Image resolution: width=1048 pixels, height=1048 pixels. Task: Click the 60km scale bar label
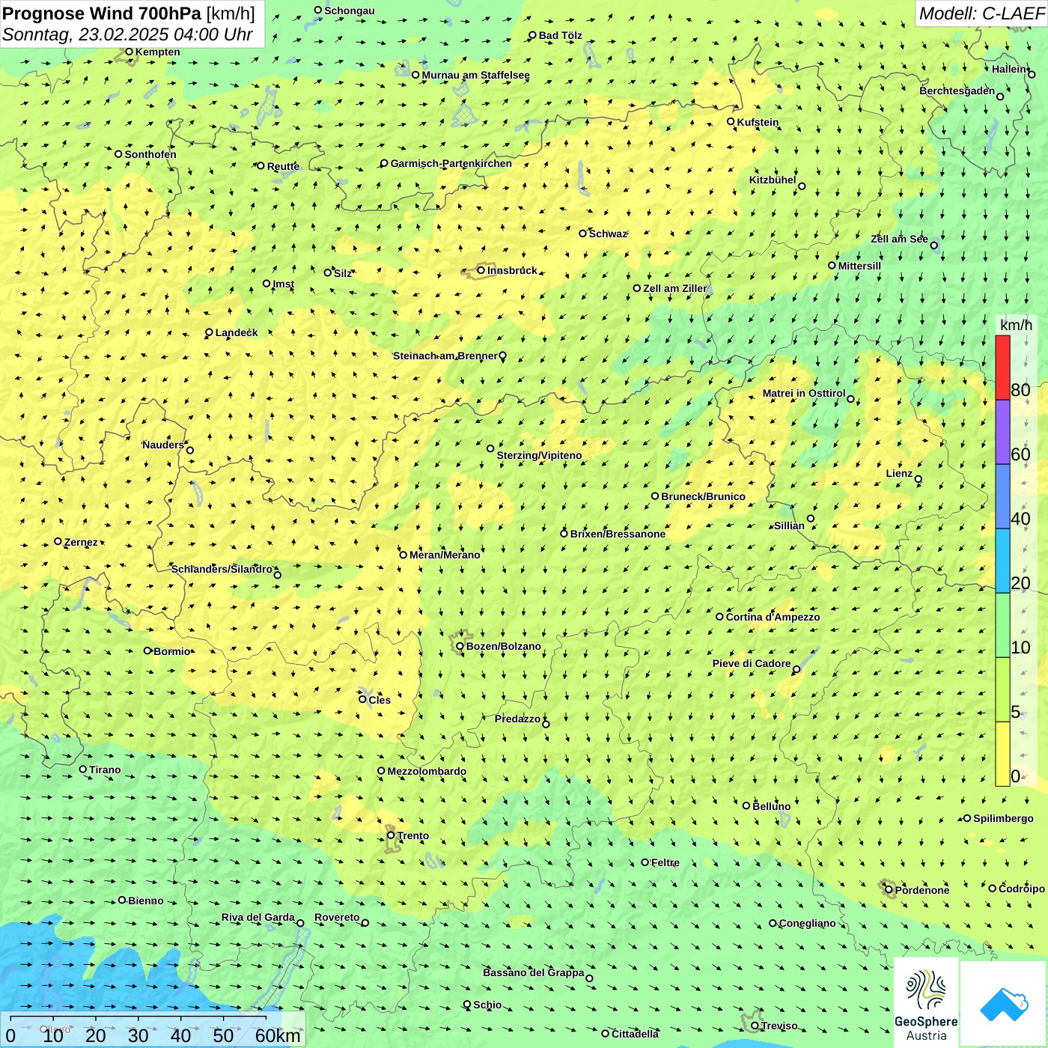[x=278, y=1035]
